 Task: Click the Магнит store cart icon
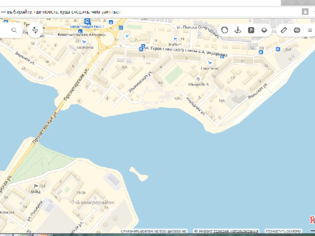[x=175, y=38]
